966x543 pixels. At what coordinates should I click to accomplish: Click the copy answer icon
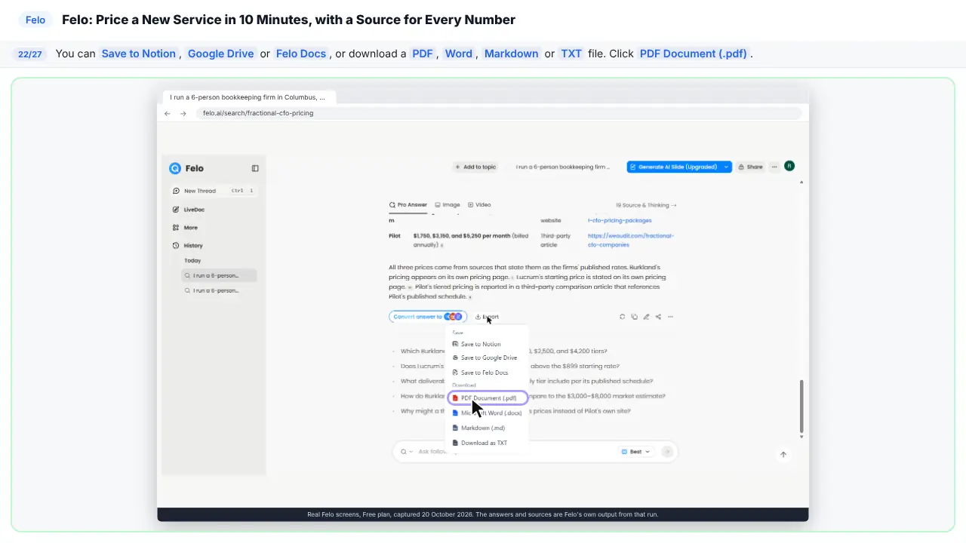(x=634, y=317)
